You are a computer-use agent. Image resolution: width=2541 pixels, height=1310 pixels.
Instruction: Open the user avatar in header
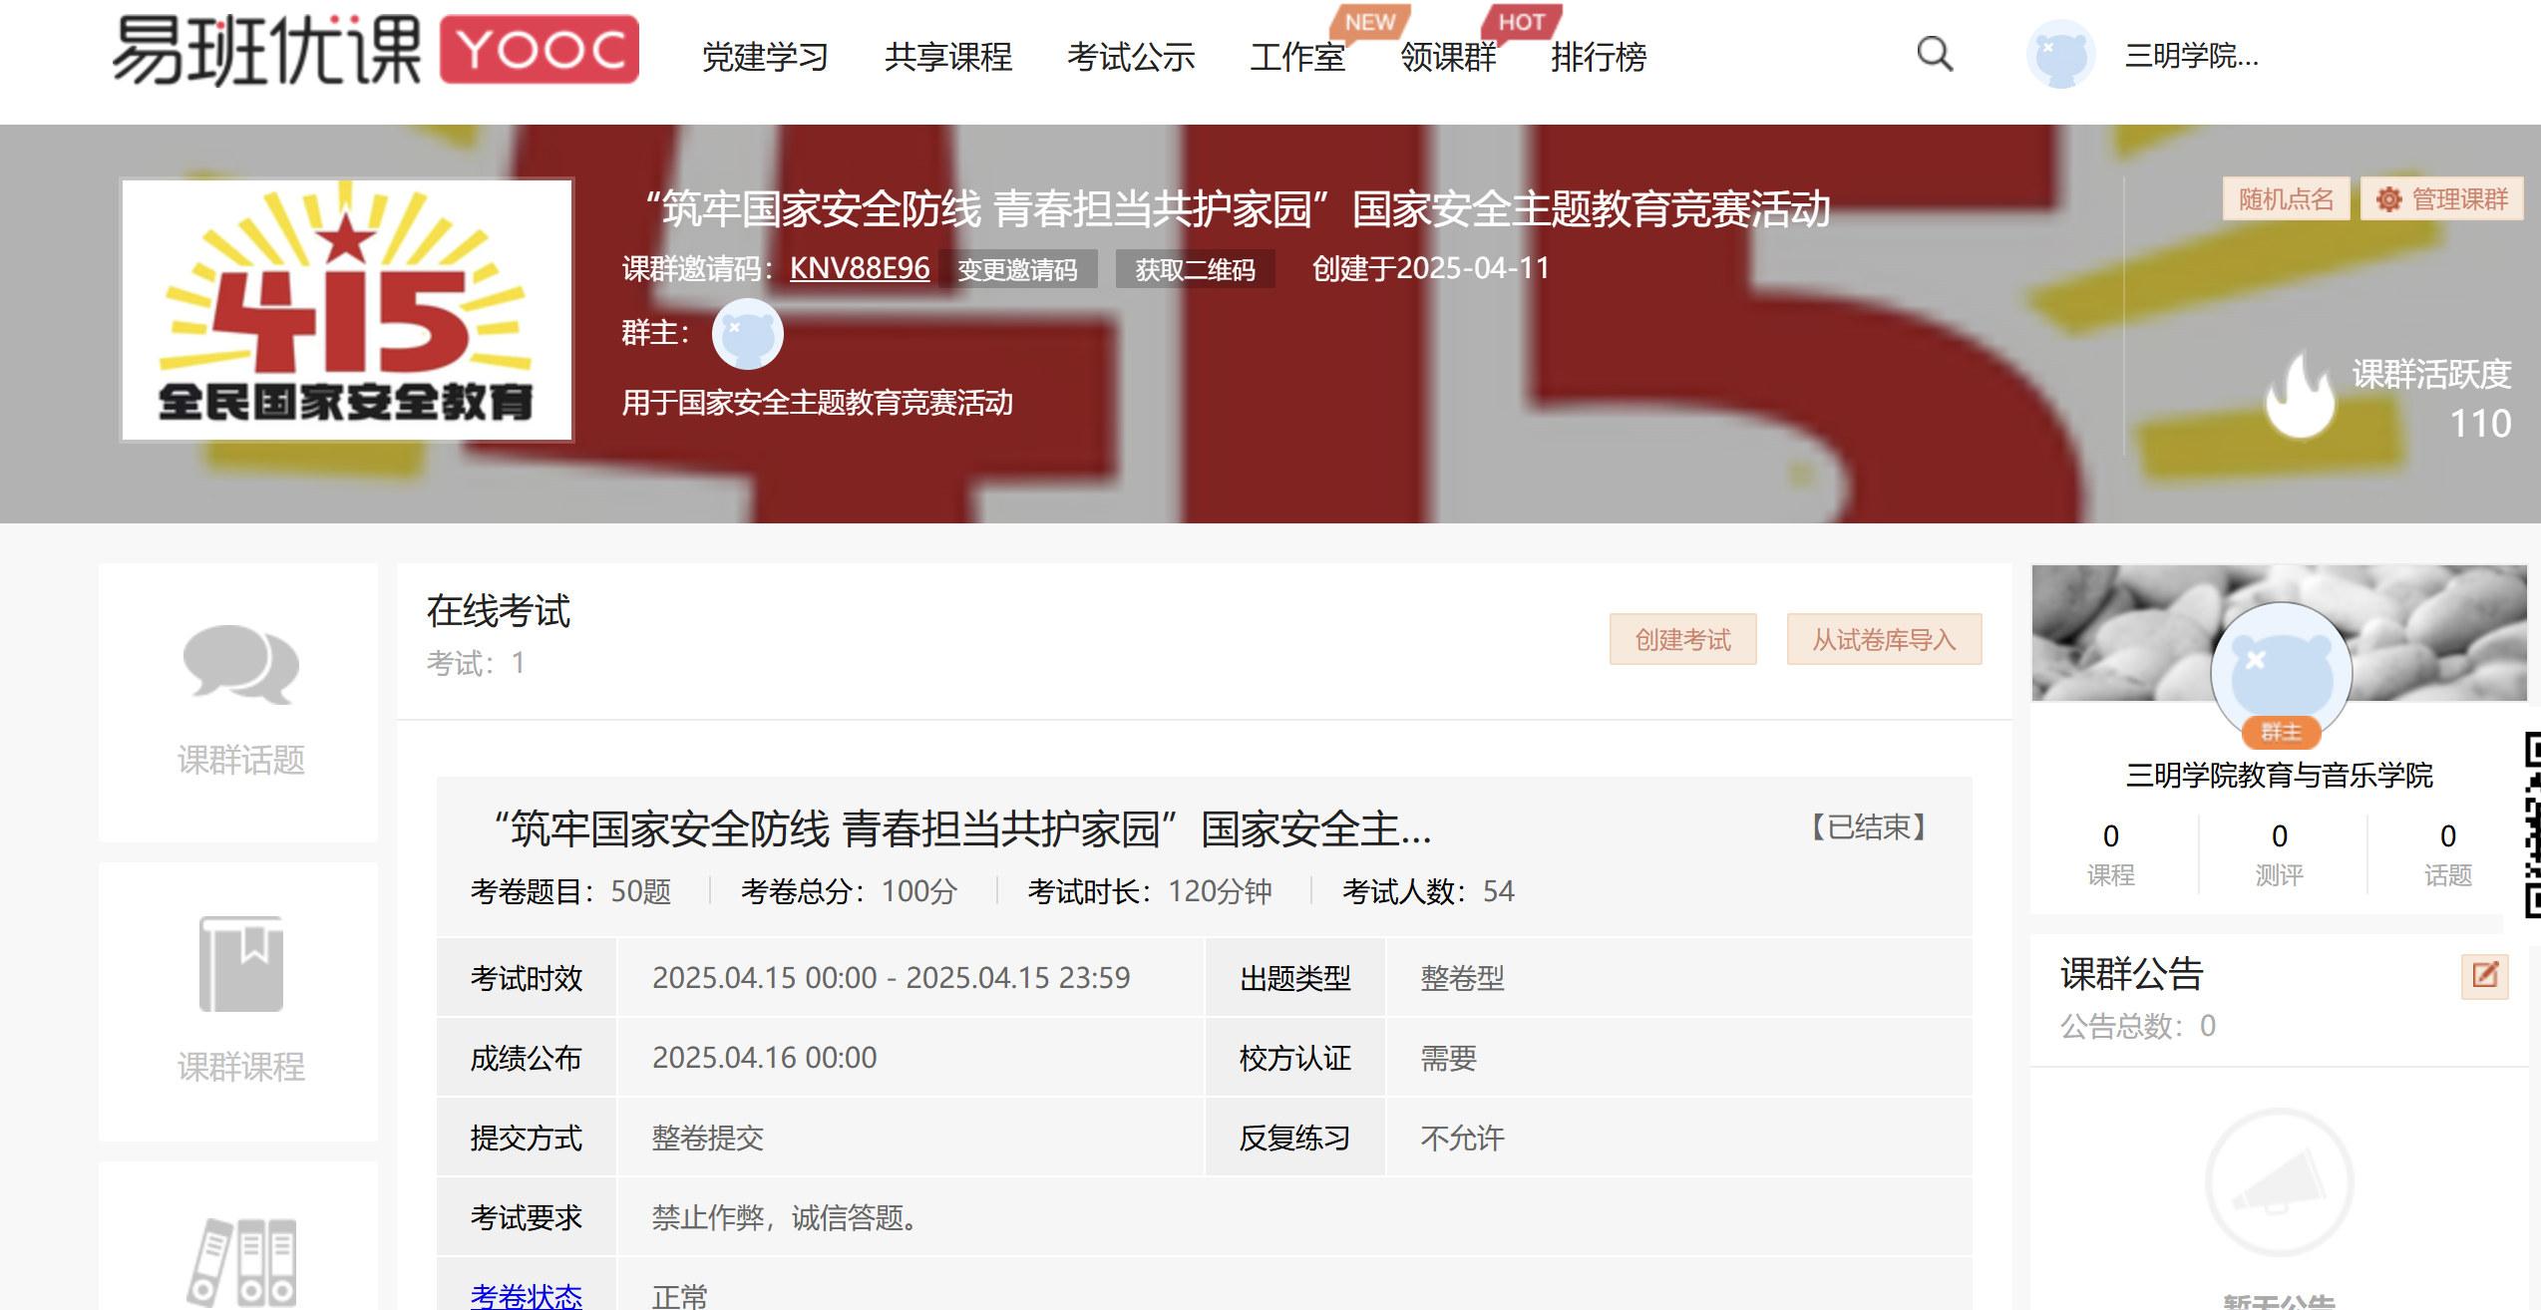[2060, 56]
